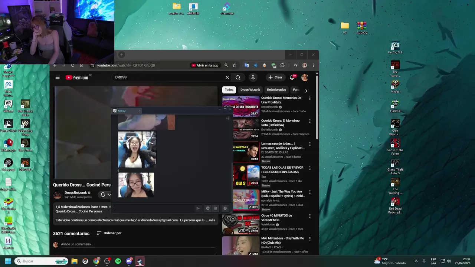This screenshot has height=267, width=475.
Task: Click attachment icon in Kun23 chat window
Action: pyautogui.click(x=215, y=208)
